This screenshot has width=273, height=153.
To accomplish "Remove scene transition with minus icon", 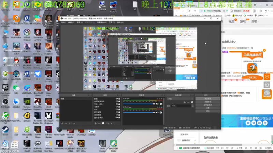I will (x=188, y=102).
